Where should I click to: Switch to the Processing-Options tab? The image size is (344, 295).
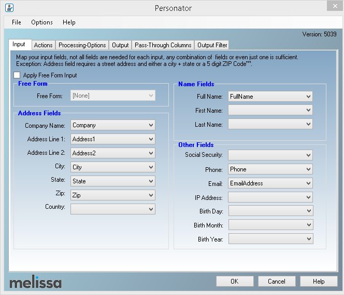[x=82, y=45]
